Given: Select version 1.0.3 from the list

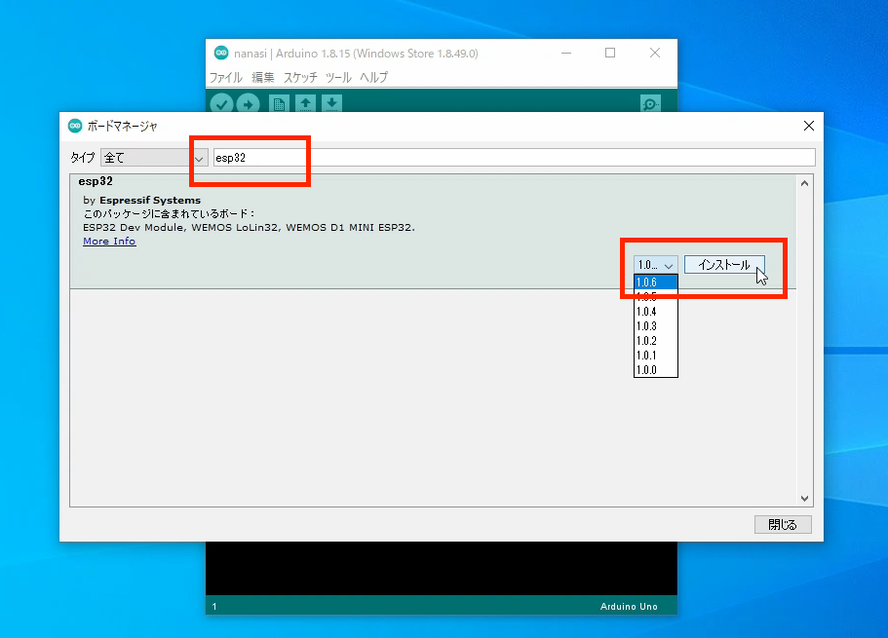Looking at the screenshot, I should (x=656, y=326).
